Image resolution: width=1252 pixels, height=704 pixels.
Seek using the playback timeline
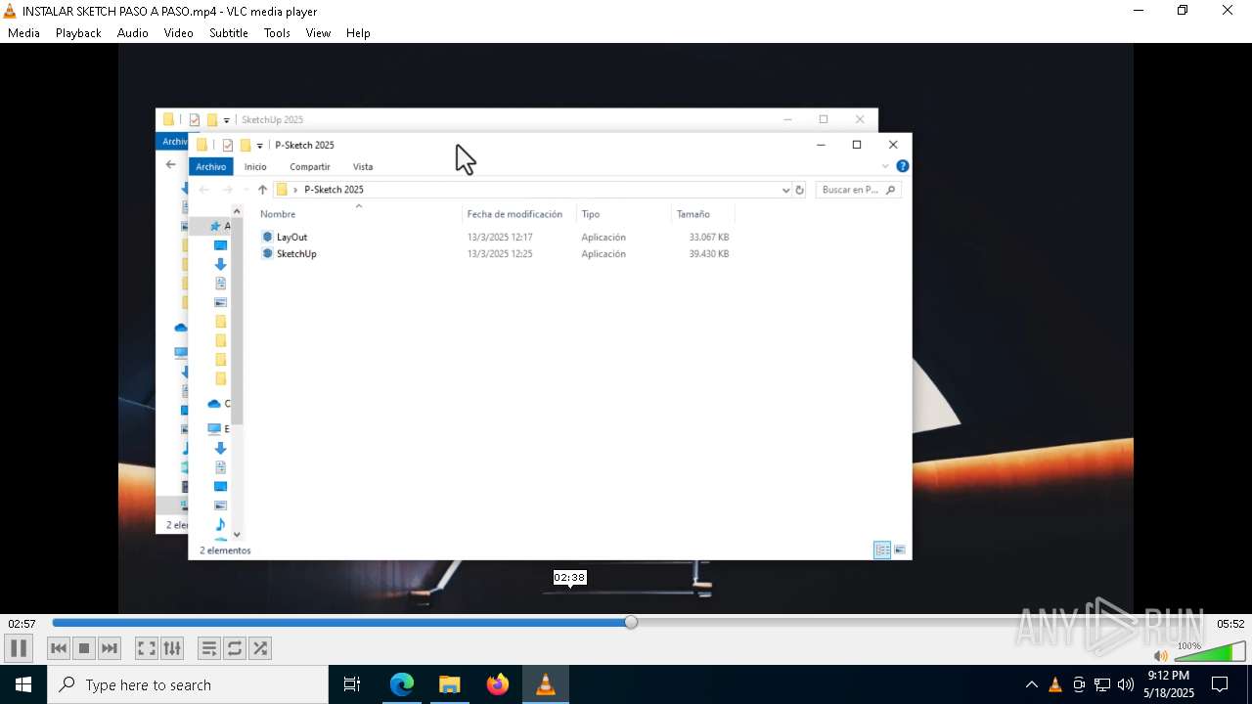(x=631, y=623)
